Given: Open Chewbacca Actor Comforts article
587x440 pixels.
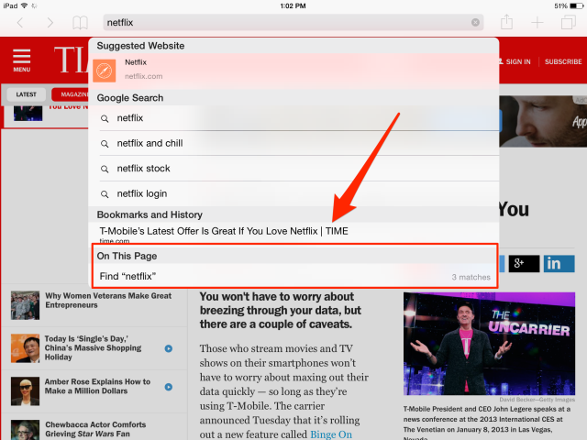Looking at the screenshot, I should 95,429.
